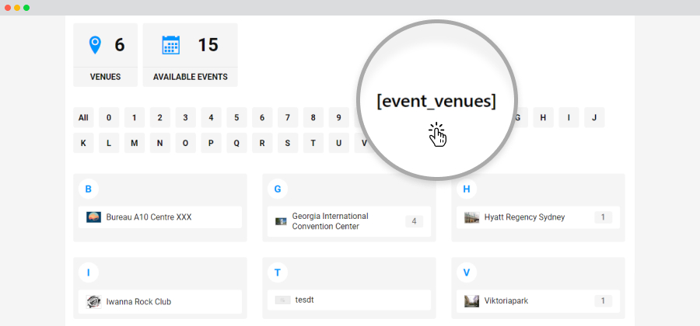Click the Georgia venue event count 4
The width and height of the screenshot is (700, 326).
click(415, 221)
